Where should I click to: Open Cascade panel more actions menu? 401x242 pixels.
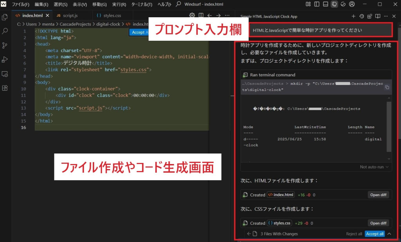click(386, 16)
